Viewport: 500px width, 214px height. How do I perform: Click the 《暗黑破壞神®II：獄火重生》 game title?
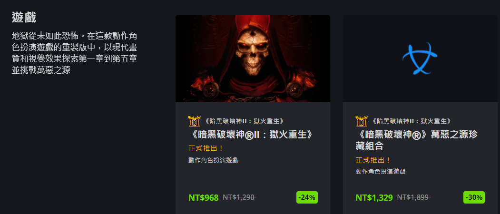[251, 134]
